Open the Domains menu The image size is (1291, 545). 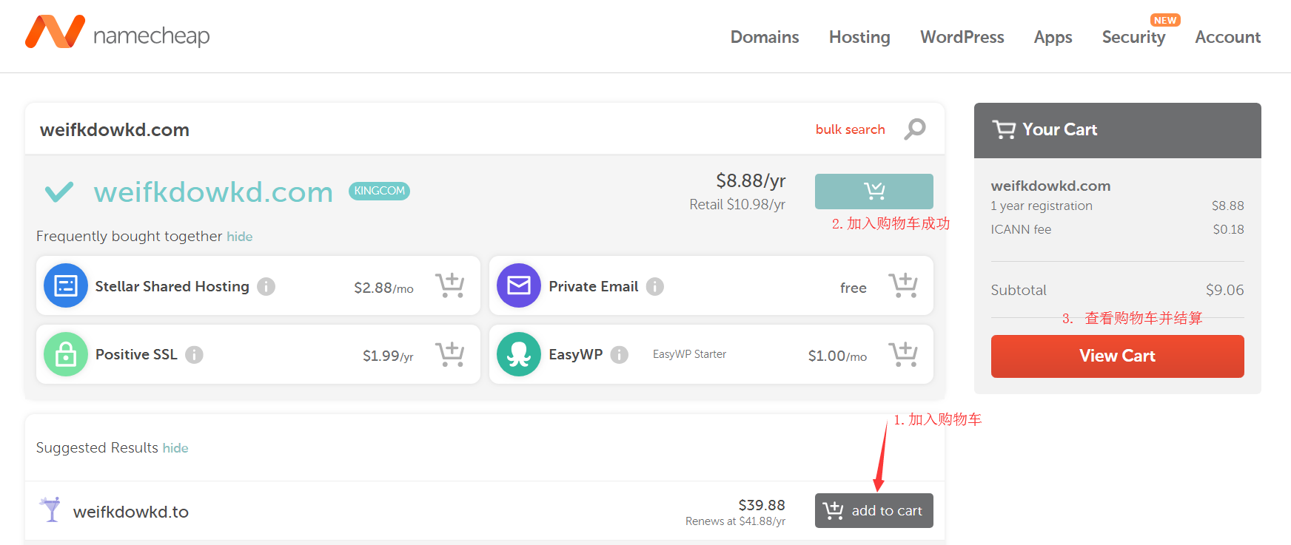pyautogui.click(x=764, y=37)
